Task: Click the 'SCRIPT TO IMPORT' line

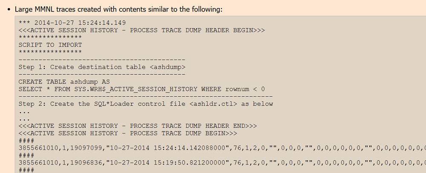Action: [x=50, y=45]
